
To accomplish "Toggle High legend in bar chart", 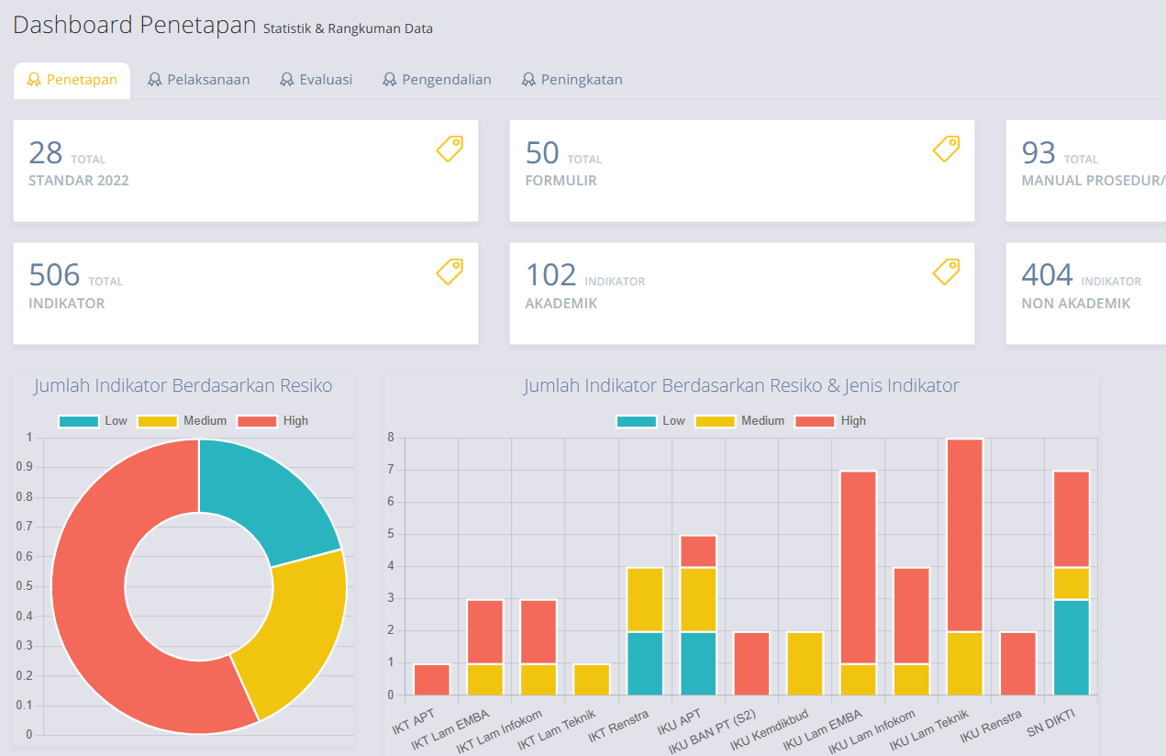I will tap(830, 421).
